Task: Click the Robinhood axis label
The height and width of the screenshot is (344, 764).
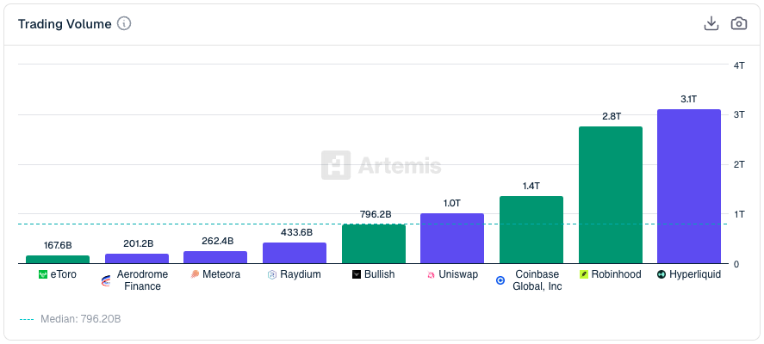Action: pos(617,274)
